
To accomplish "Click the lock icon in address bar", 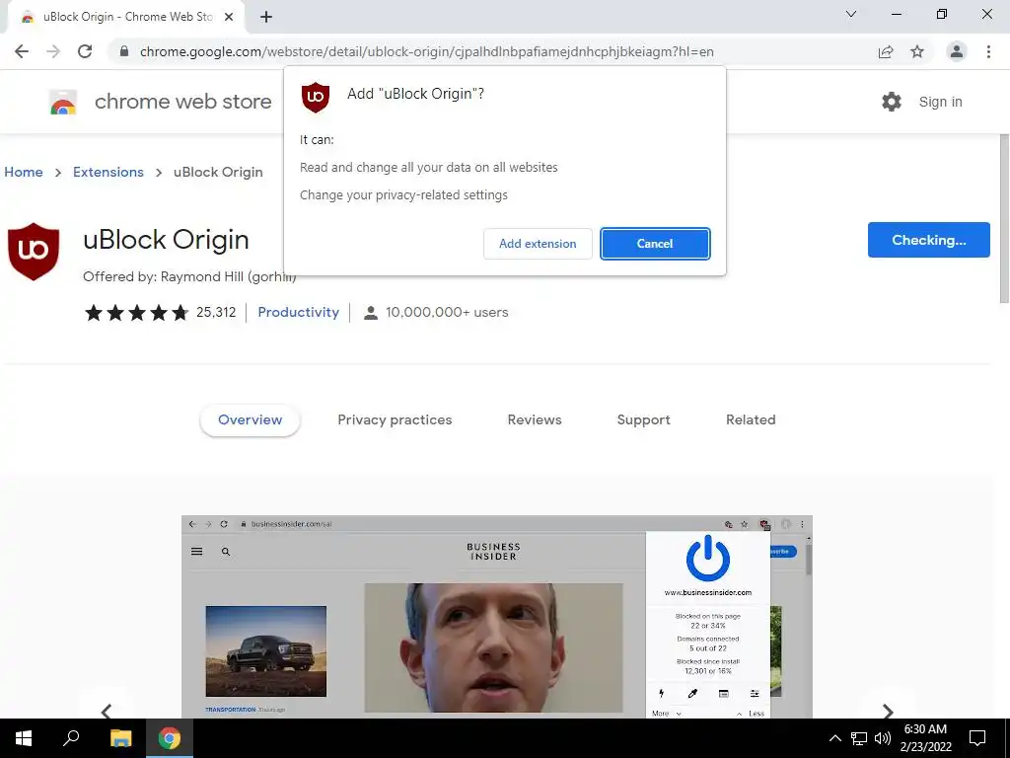I will [x=123, y=51].
